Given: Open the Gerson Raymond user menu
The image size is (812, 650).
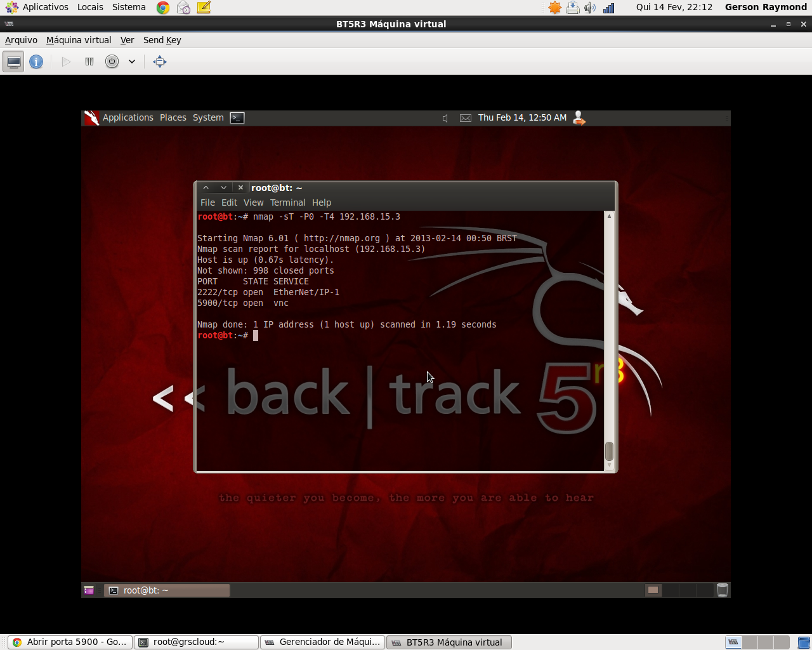Looking at the screenshot, I should coord(766,7).
